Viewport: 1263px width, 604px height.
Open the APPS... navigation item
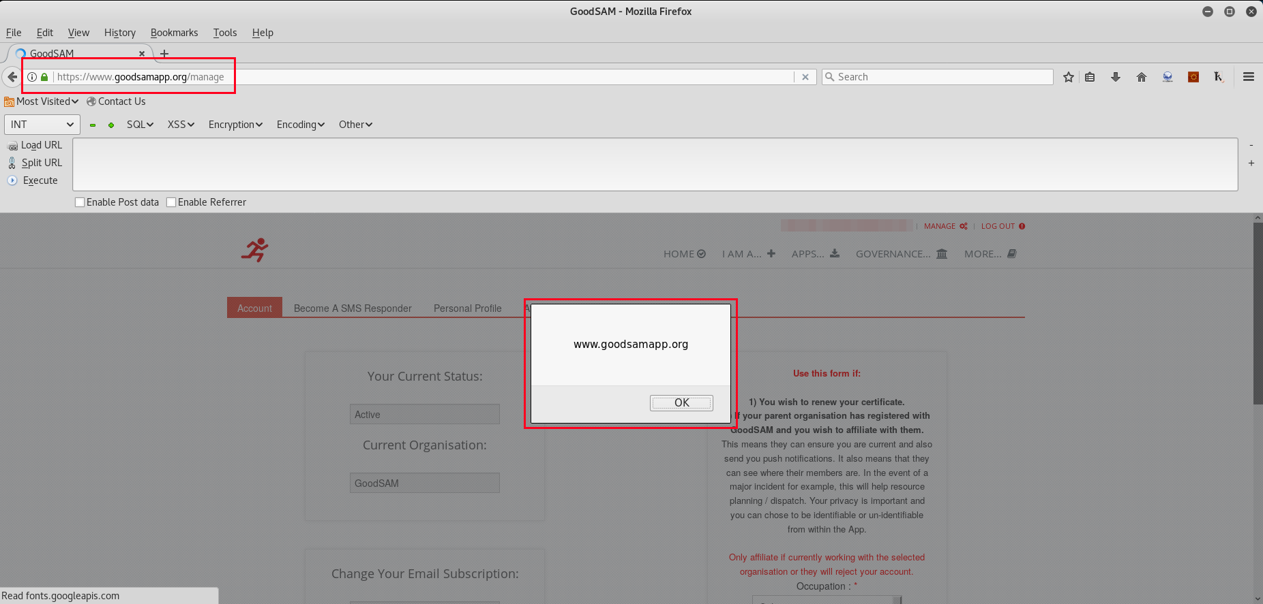[x=816, y=254]
